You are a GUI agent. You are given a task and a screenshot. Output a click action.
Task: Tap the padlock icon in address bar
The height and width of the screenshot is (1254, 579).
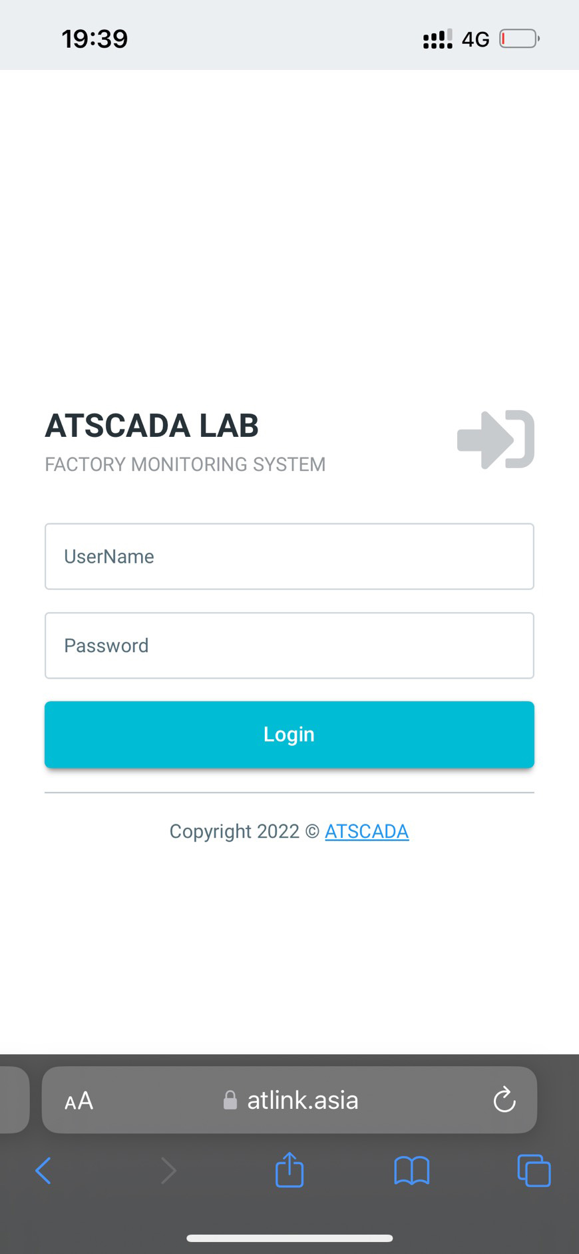(230, 1100)
